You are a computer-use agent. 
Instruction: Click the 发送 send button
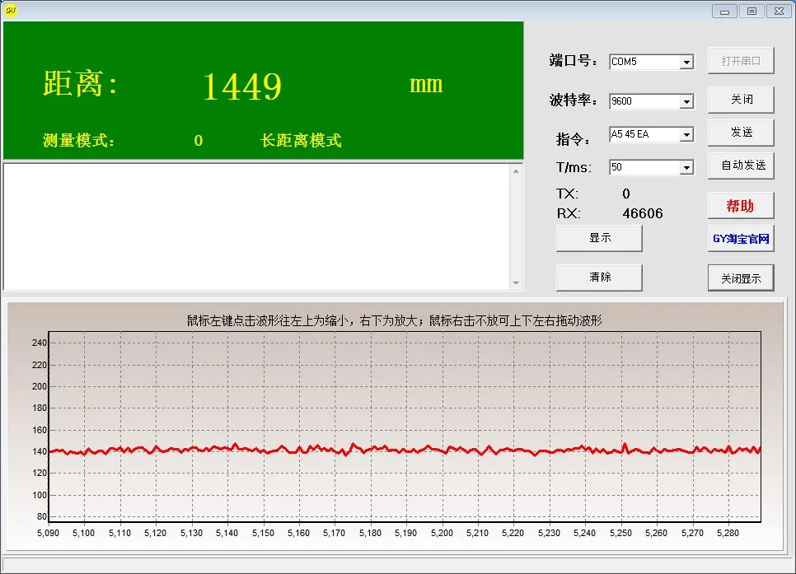click(x=739, y=132)
